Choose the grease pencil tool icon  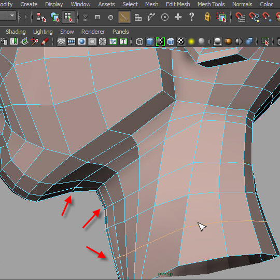tap(45, 41)
